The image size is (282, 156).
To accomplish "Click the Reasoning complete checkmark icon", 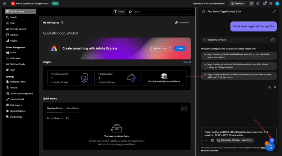I will tap(273, 40).
